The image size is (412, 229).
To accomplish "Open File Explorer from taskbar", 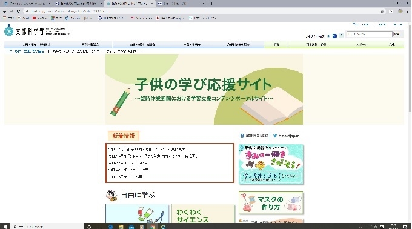I will tap(121, 227).
